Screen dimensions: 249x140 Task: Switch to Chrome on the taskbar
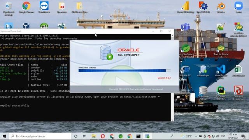point(130,136)
